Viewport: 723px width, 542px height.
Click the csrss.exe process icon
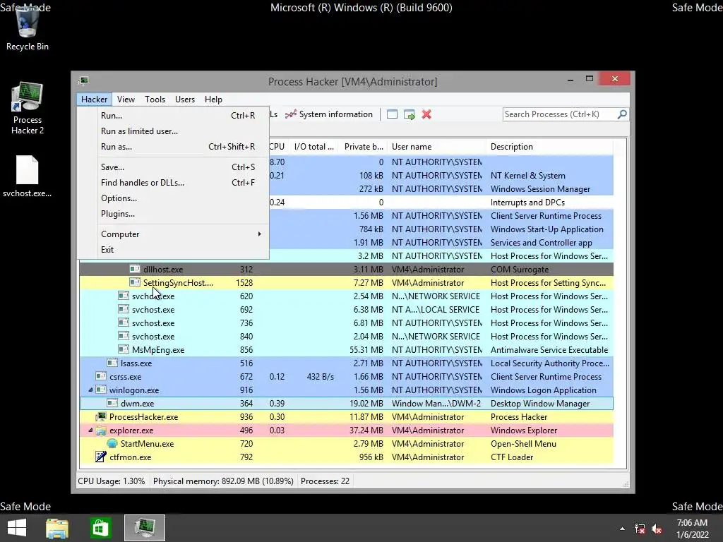coord(101,377)
